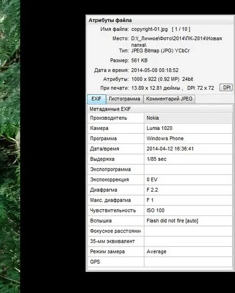Viewport: 235px width, 293px height.
Task: Click the forest photo preview strip
Action: pos(10,146)
